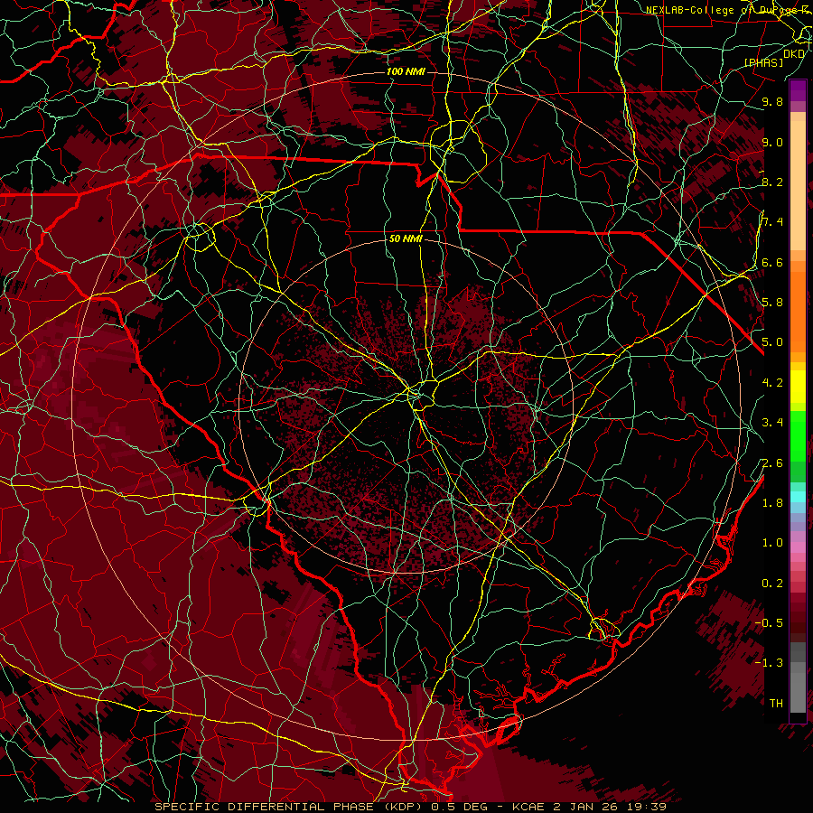Click the NEXLAB-College of DuPage credit text

tap(729, 10)
